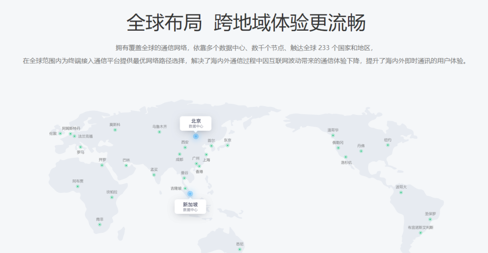Select the 香港 green node dot
This screenshot has height=253, width=488.
(x=199, y=166)
